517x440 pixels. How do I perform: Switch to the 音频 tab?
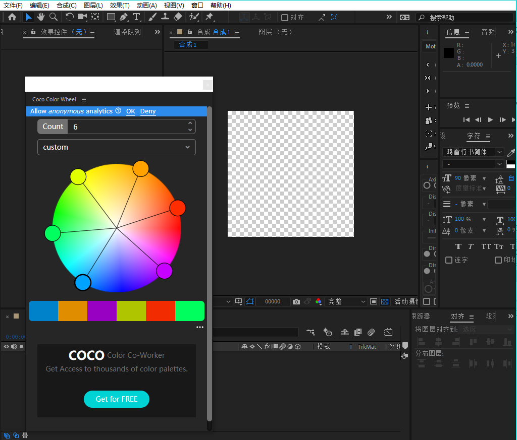pos(488,32)
